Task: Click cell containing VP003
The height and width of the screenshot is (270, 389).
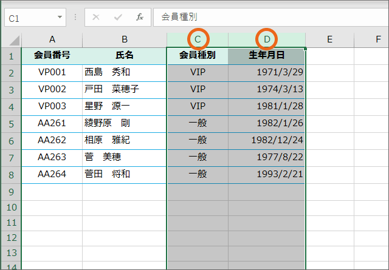Action: 52,107
